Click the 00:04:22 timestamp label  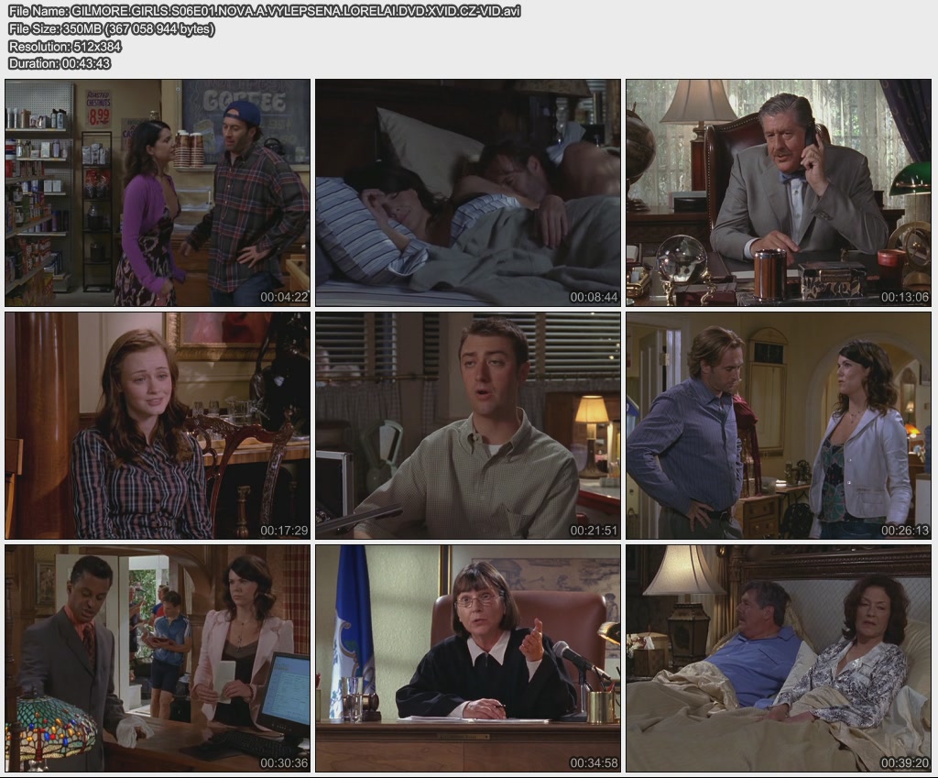pyautogui.click(x=283, y=297)
